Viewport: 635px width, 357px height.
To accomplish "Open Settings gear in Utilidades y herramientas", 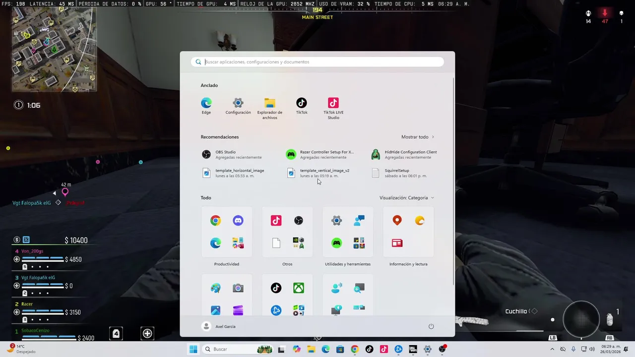I will pos(336,221).
